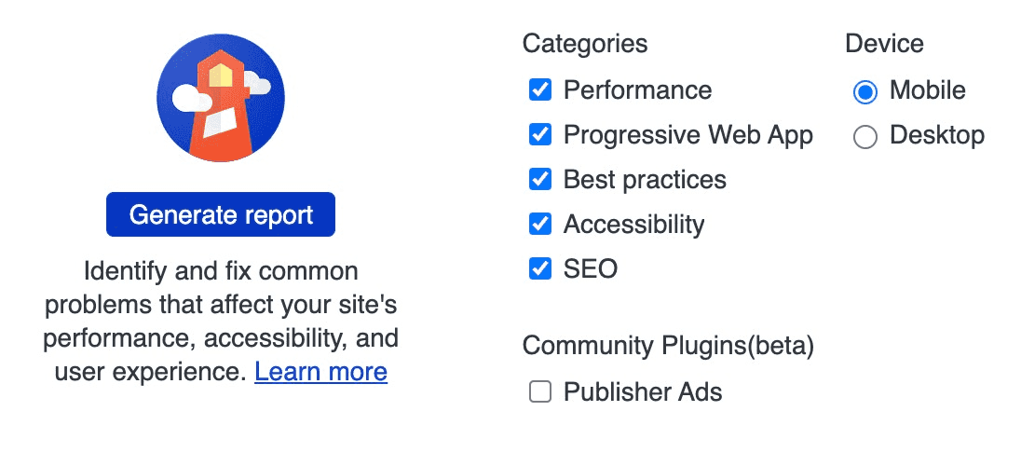Click the SEO label text
The height and width of the screenshot is (466, 1021).
(591, 269)
